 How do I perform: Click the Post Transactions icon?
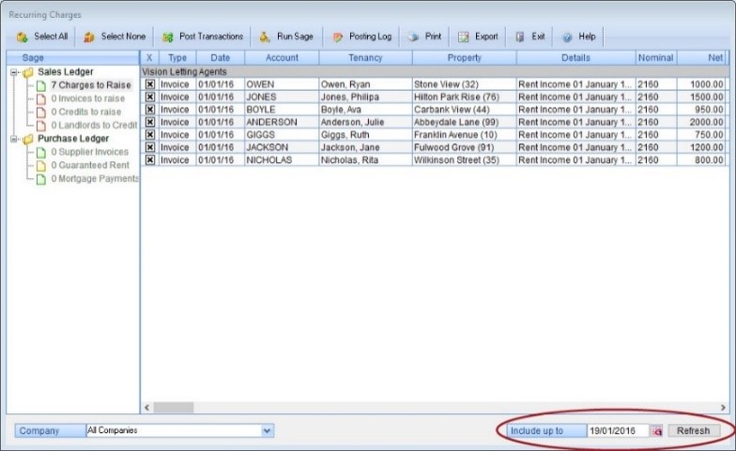[x=167, y=38]
